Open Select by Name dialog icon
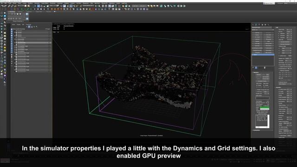This screenshot has width=297, height=167. 29,6
